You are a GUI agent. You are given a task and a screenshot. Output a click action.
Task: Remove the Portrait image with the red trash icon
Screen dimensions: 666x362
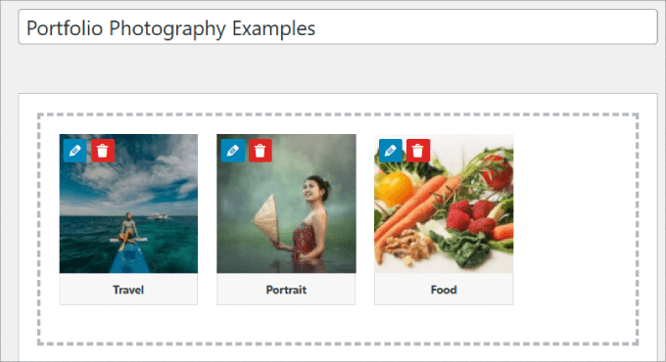pyautogui.click(x=261, y=151)
